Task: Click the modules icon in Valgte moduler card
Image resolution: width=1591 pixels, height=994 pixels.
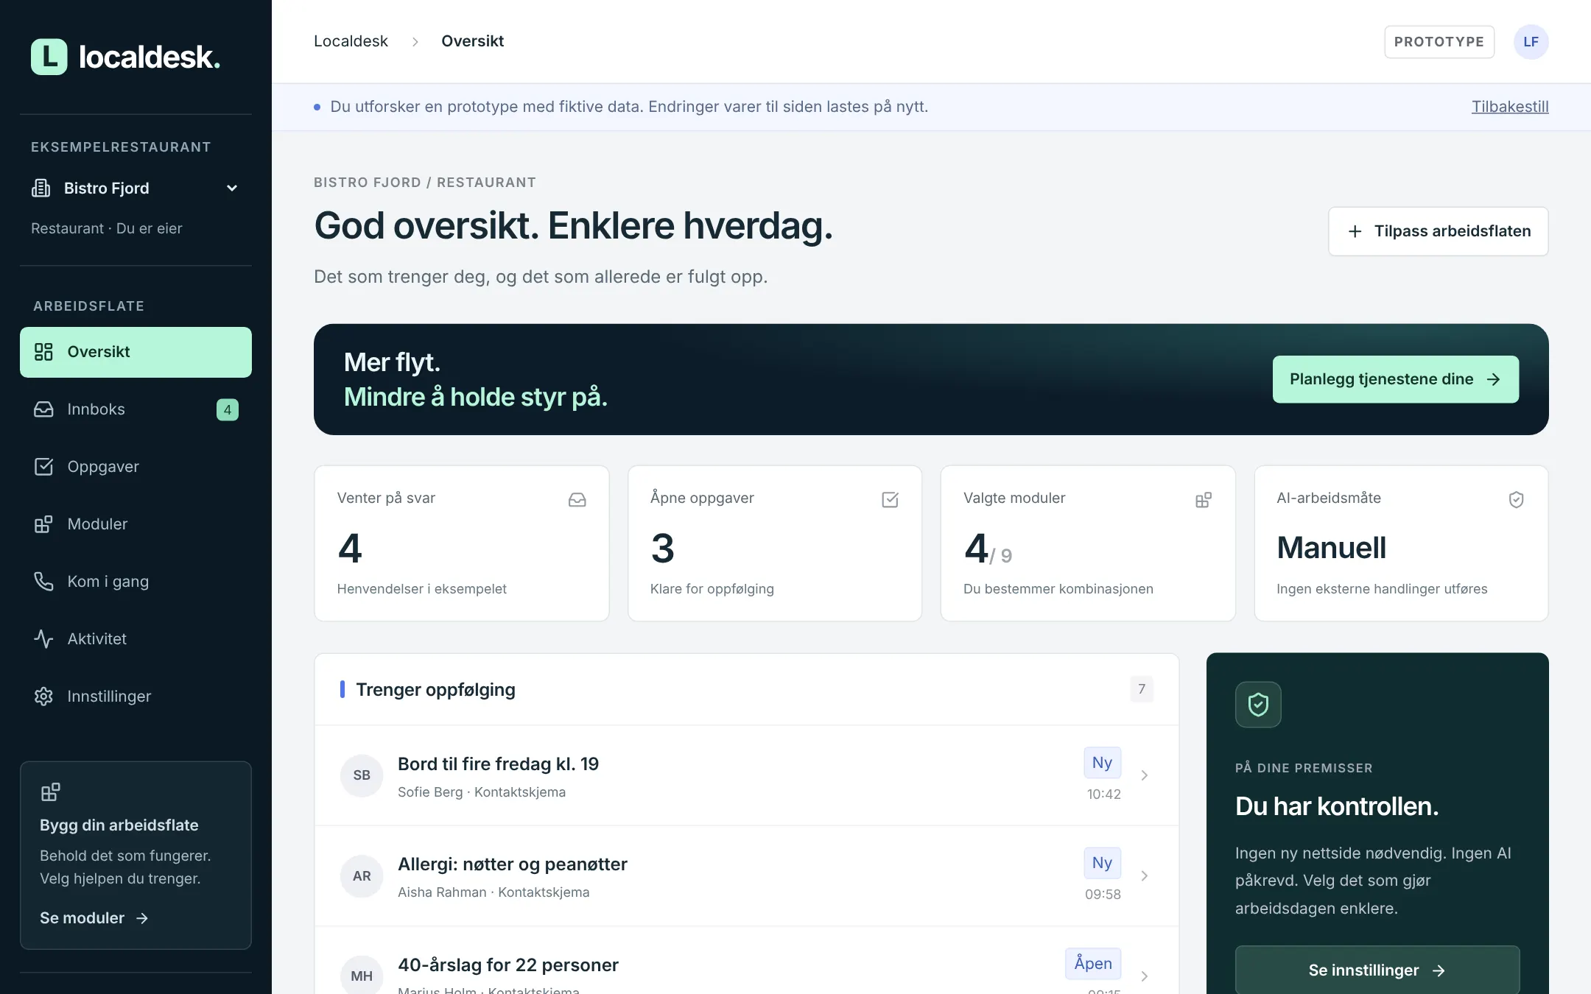Action: (x=1204, y=500)
